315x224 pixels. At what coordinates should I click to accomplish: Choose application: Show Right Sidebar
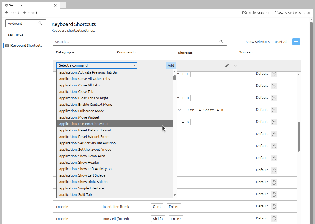pyautogui.click(x=114, y=182)
